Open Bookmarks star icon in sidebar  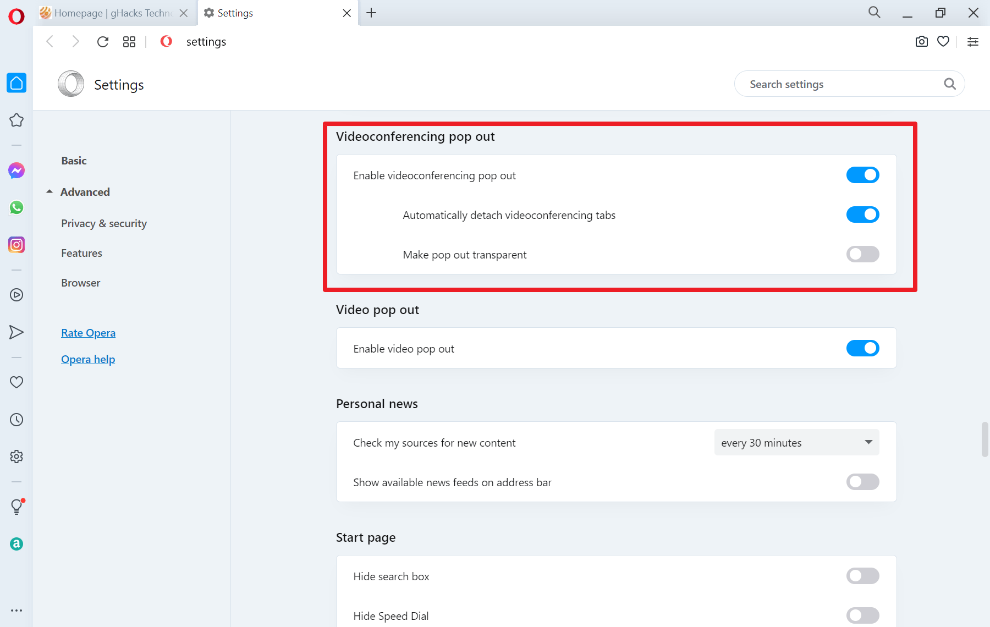click(x=16, y=120)
